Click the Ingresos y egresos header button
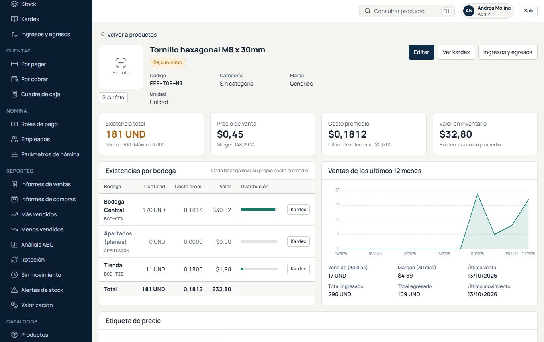Screen dimensions: 544x342 [x=508, y=52]
